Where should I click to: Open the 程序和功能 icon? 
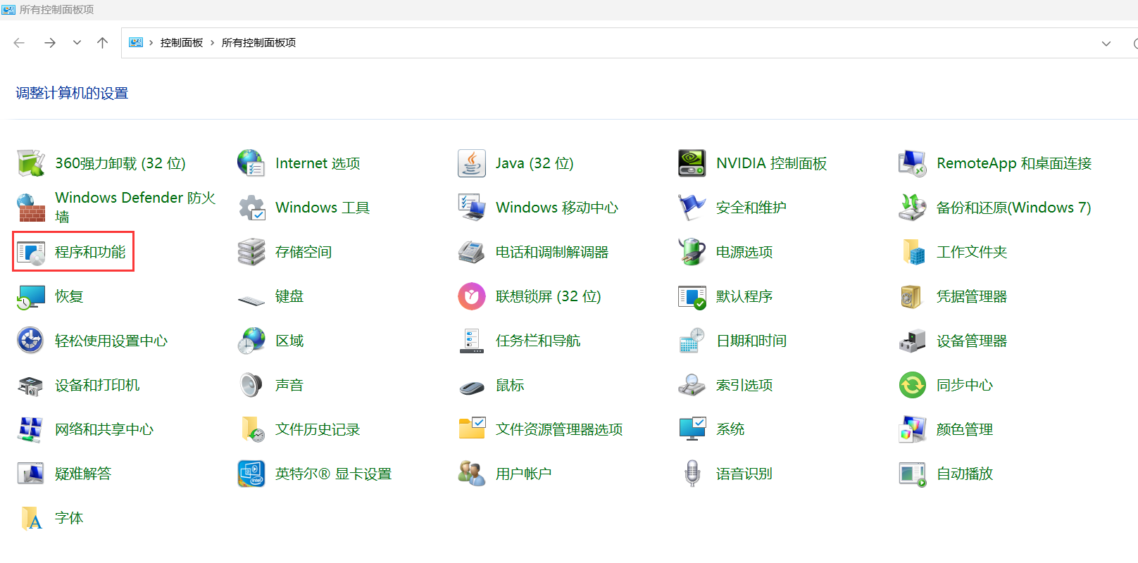tap(31, 253)
